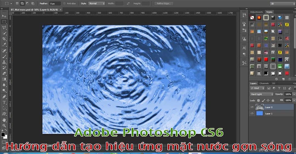This screenshot has height=154, width=296.
Task: Select the Blur tool
Action: (x=4, y=85)
